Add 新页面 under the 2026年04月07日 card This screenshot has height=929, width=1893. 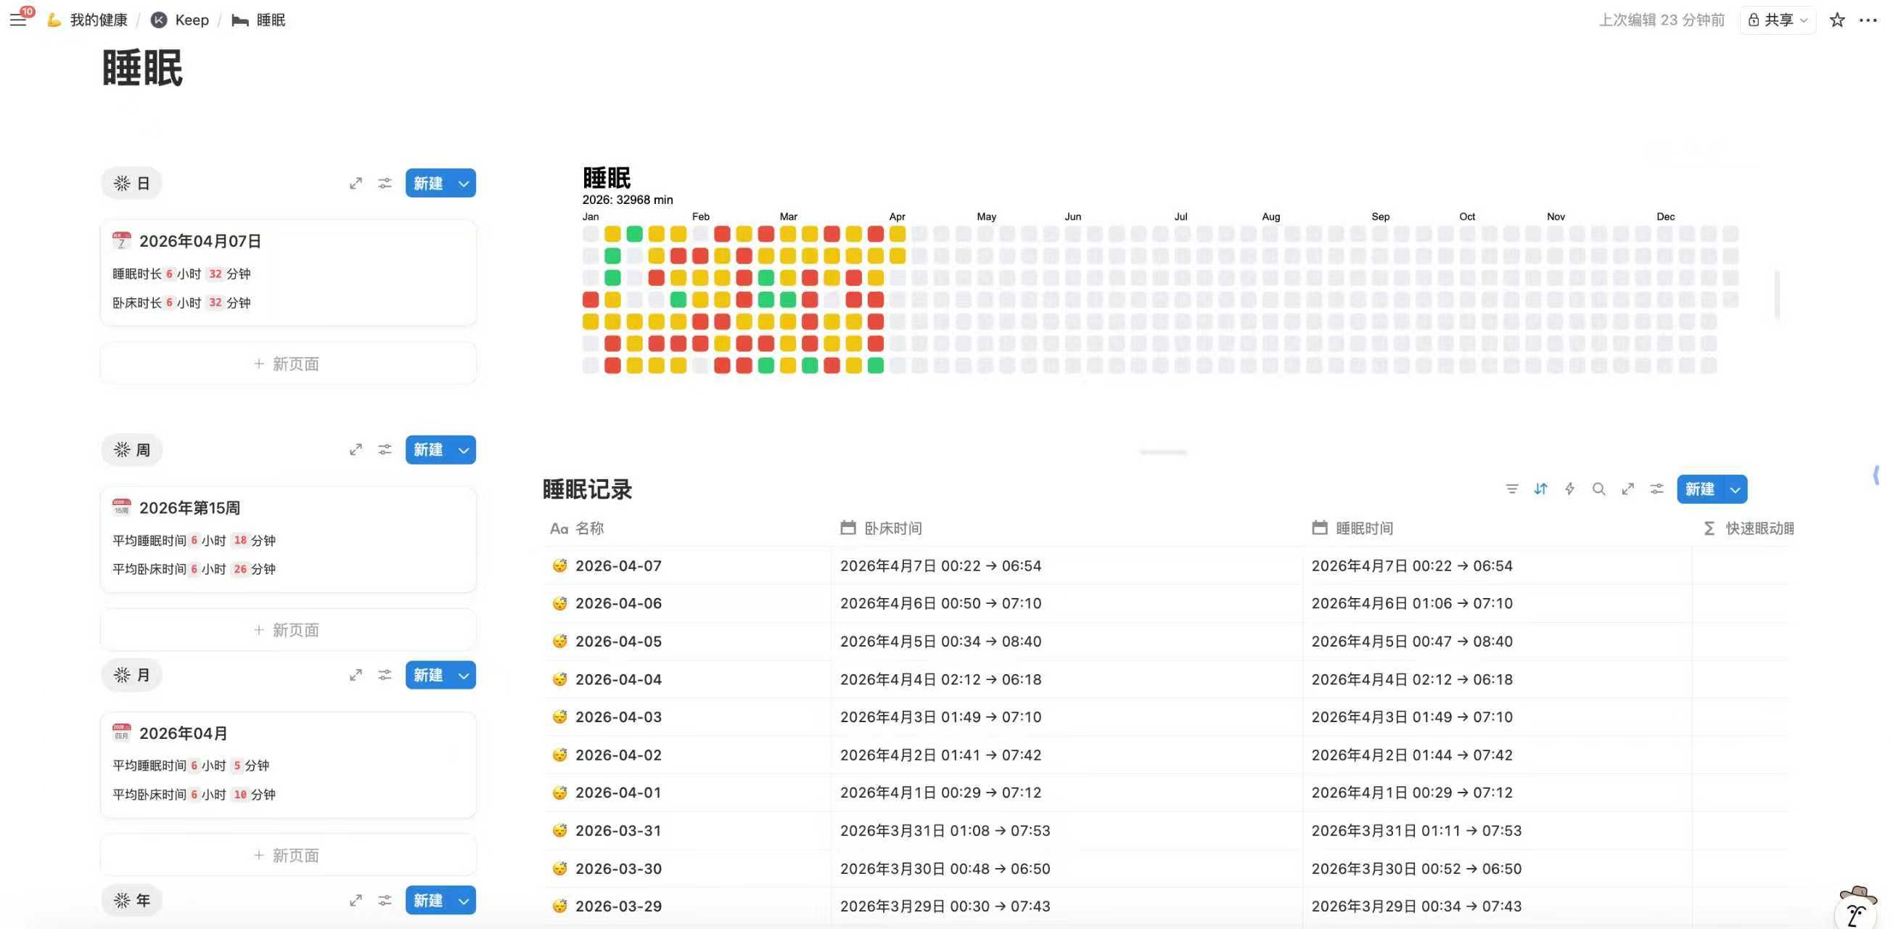(x=287, y=364)
